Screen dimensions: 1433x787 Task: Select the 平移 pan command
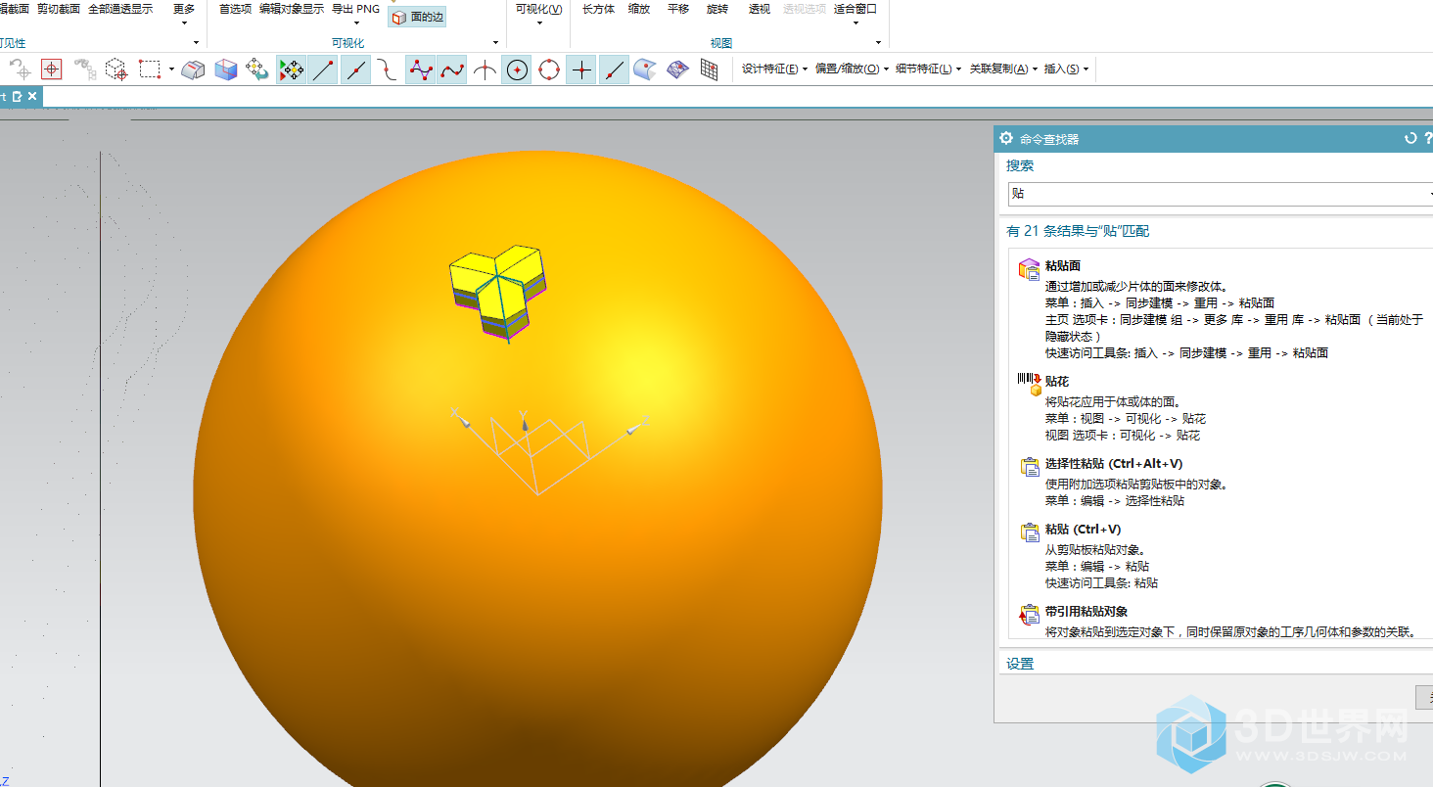click(x=678, y=9)
